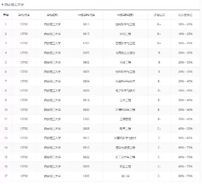Select discipline code 0822
Screen dimensions: 202x184
[86, 157]
